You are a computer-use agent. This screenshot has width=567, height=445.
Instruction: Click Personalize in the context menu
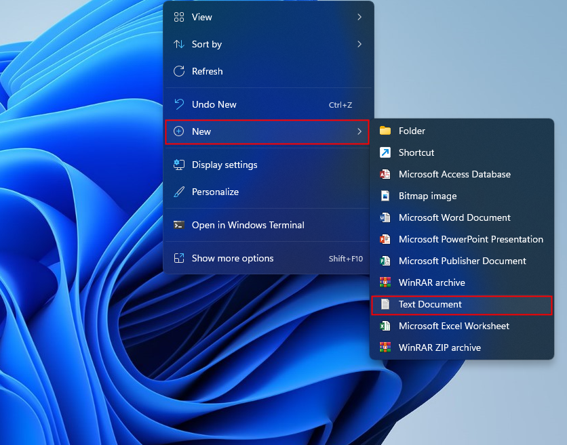[x=215, y=192]
